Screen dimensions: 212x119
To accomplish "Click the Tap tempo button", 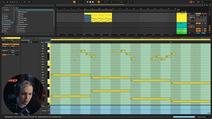I will tap(7, 2).
